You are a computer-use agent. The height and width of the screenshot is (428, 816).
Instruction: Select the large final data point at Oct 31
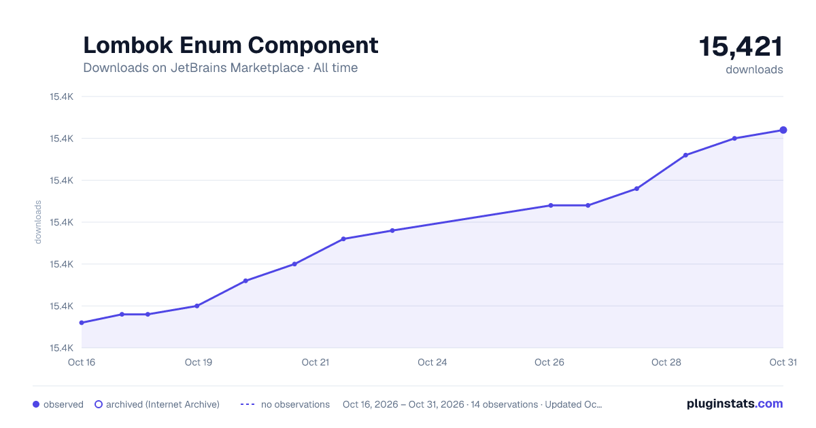pyautogui.click(x=783, y=130)
